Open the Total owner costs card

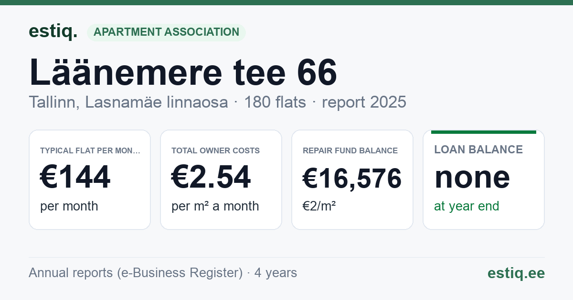pyautogui.click(x=221, y=180)
